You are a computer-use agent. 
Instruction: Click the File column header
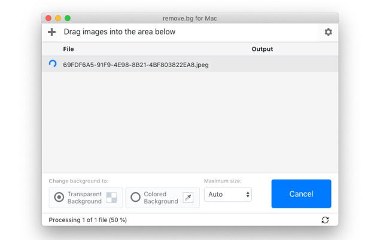coord(68,49)
